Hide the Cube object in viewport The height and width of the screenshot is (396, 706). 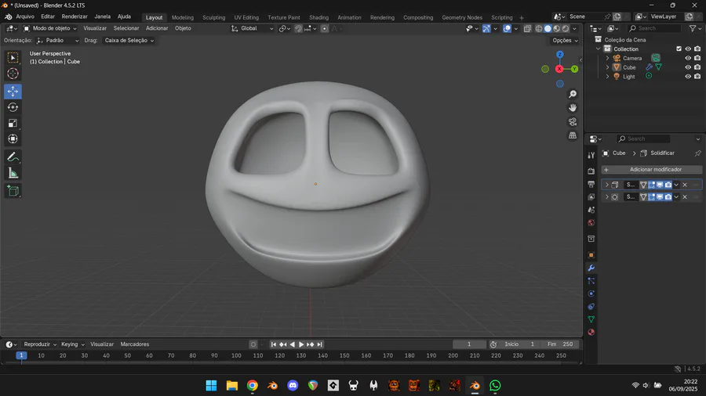(x=688, y=67)
